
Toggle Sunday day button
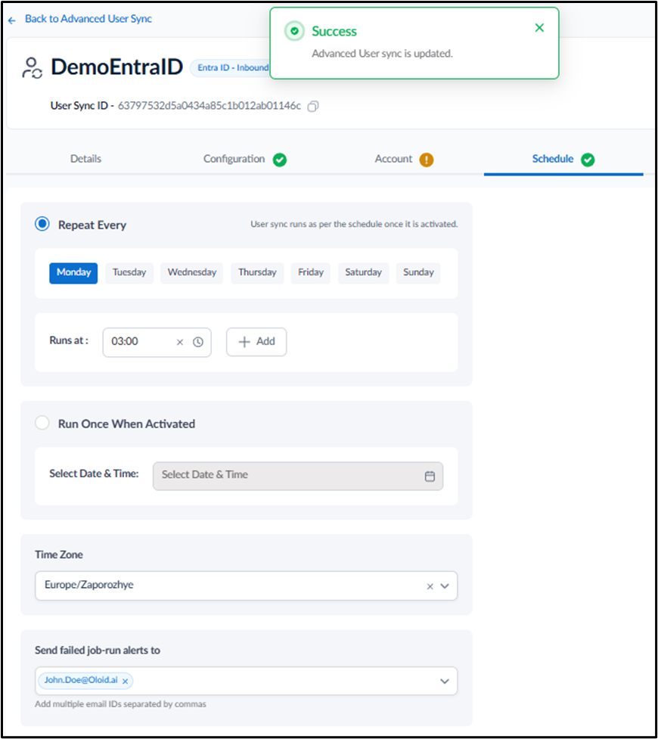pyautogui.click(x=418, y=273)
